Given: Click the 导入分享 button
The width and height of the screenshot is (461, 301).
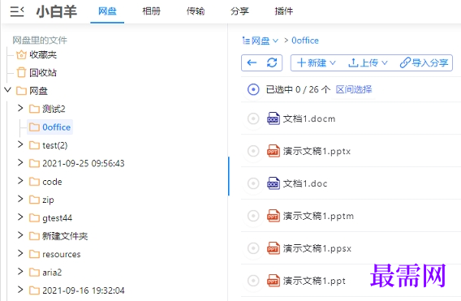Looking at the screenshot, I should click(424, 62).
